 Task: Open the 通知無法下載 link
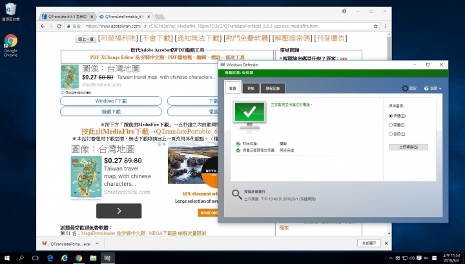click(x=198, y=38)
